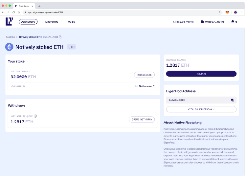
Task: Open wallet 0xd8dA...6045 menu
Action: pos(212,22)
